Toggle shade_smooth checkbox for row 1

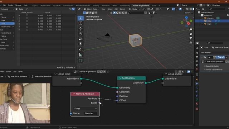[x=27, y=18]
